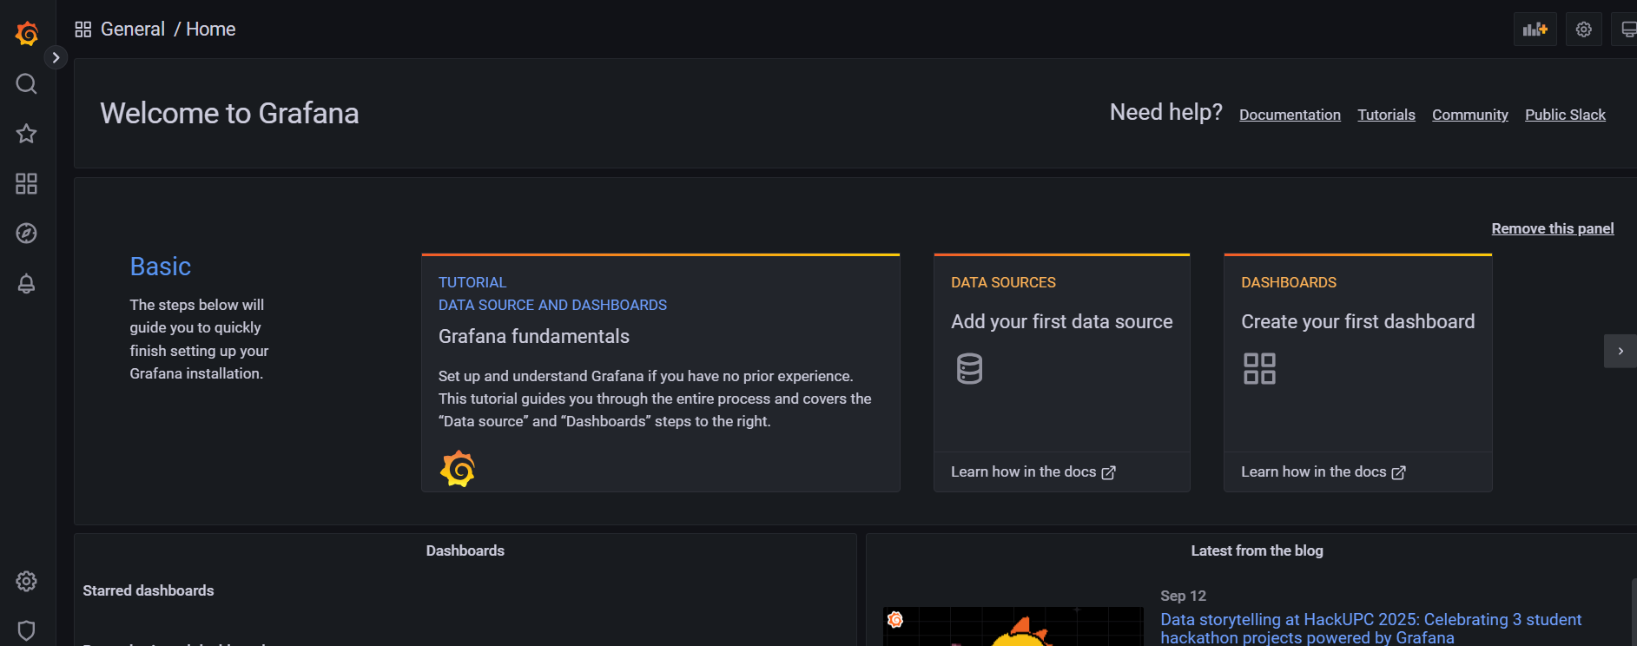Viewport: 1637px width, 646px height.
Task: Show next setup steps with right arrow
Action: pos(1620,352)
